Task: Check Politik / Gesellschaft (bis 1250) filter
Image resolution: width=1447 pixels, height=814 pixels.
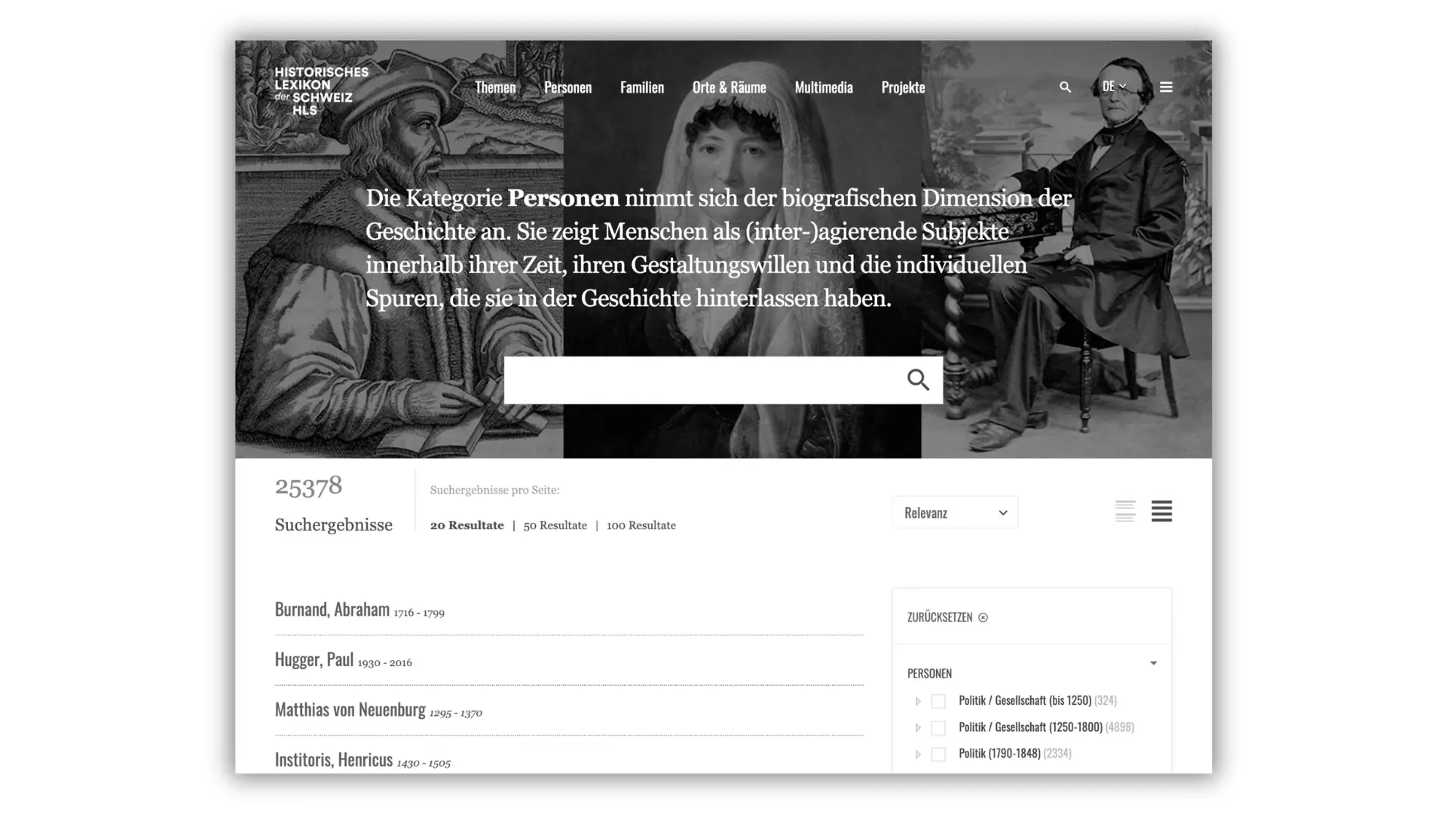Action: coord(938,701)
